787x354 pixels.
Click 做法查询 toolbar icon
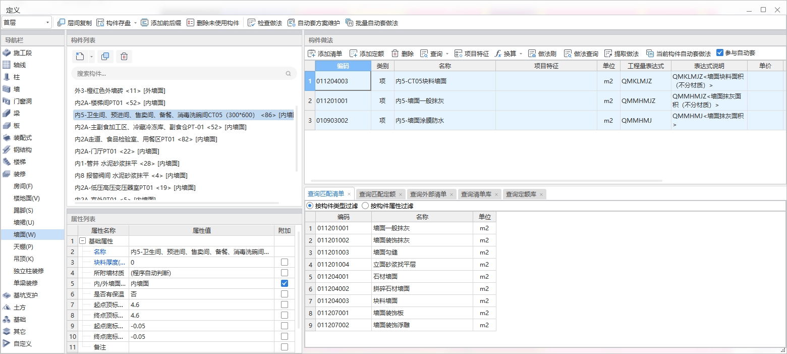pyautogui.click(x=568, y=54)
